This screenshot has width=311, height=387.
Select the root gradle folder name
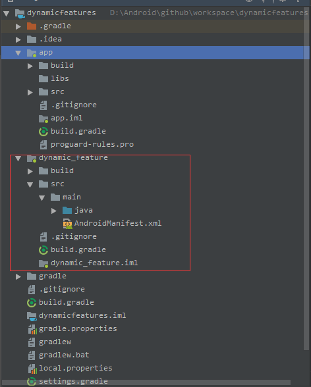[53, 276]
